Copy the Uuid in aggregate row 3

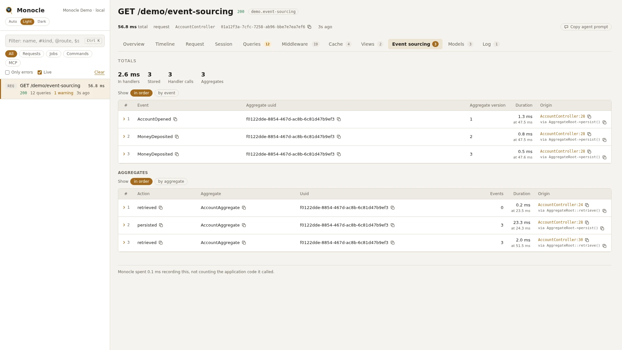tap(393, 243)
